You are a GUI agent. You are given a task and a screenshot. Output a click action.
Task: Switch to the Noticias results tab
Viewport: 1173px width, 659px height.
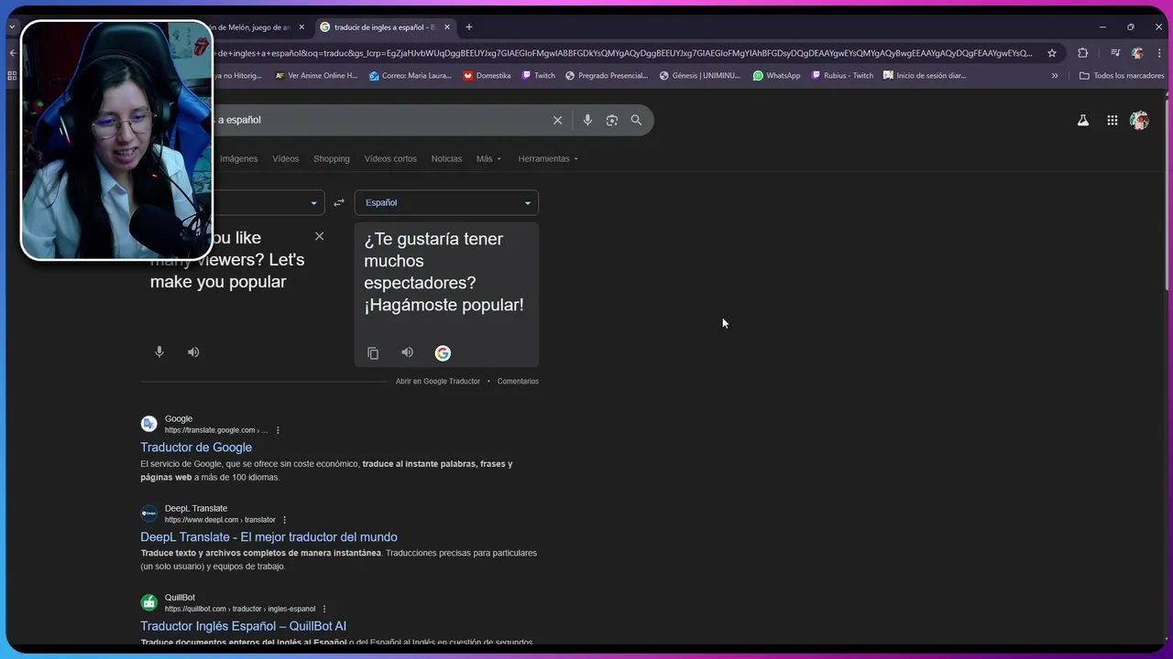tap(446, 158)
